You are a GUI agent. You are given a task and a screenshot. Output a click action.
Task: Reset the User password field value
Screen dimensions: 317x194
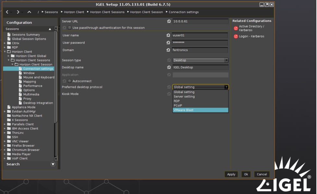(168, 43)
